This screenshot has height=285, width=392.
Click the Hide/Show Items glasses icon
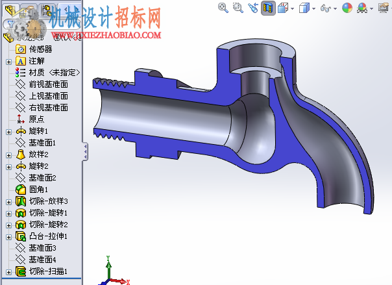point(326,8)
